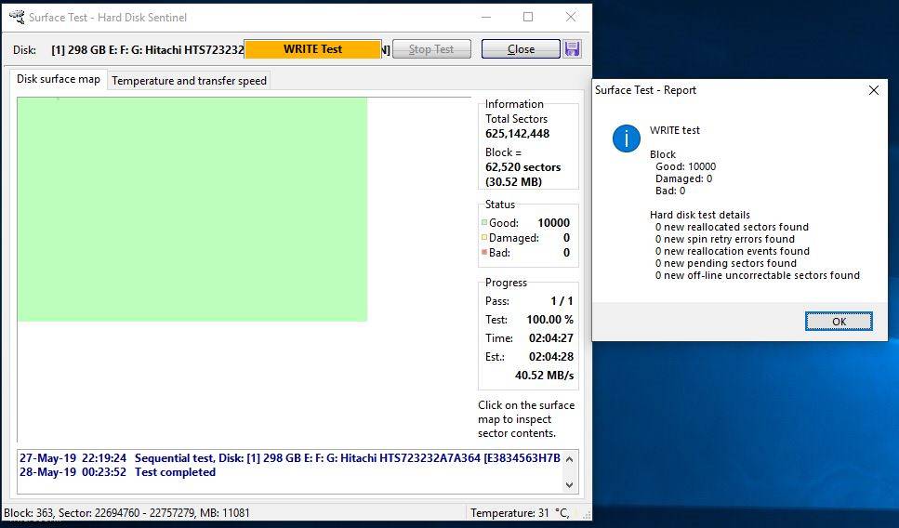Click '0 new spin retry errors found' line
This screenshot has height=528, width=899.
click(x=725, y=239)
